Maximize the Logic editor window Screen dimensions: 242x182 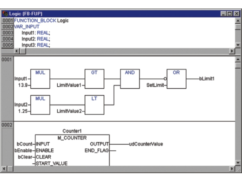[229, 14]
